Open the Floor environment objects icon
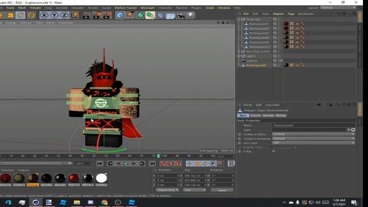The width and height of the screenshot is (368, 207). [x=170, y=16]
